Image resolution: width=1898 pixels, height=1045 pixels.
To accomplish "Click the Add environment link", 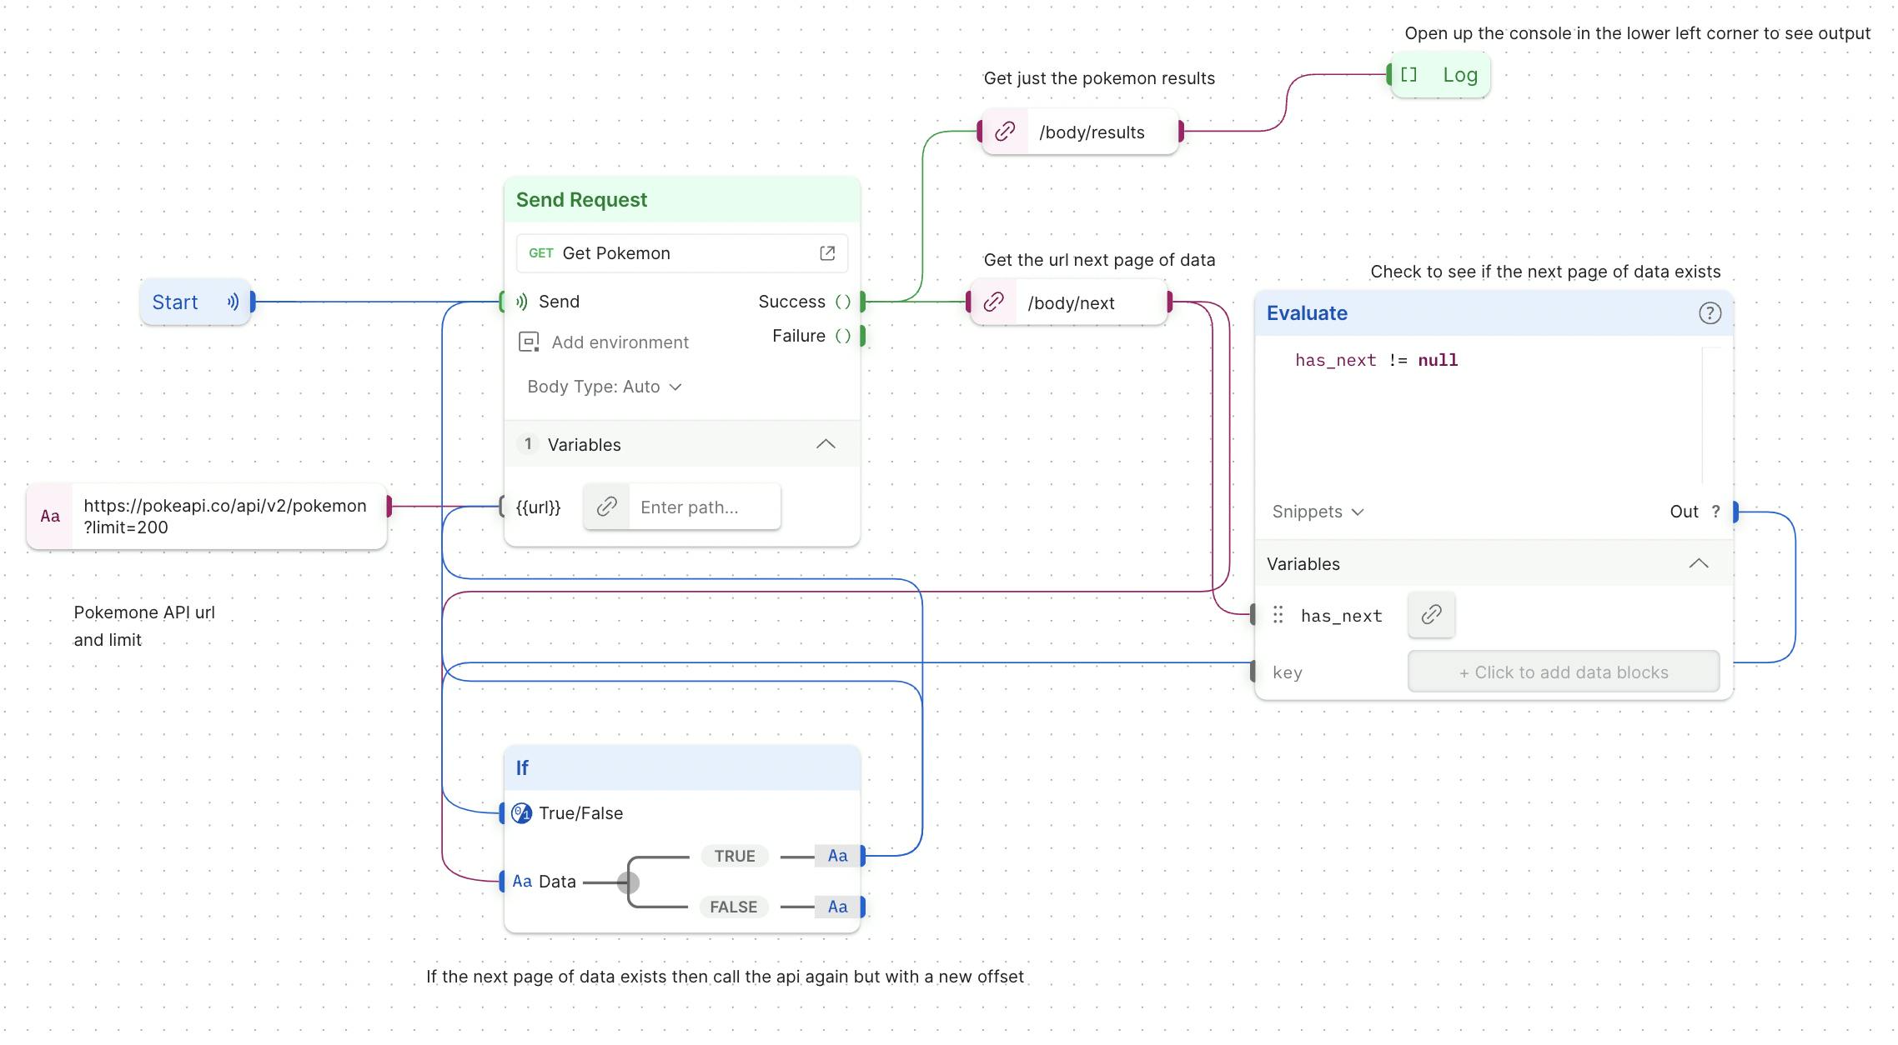I will click(620, 342).
